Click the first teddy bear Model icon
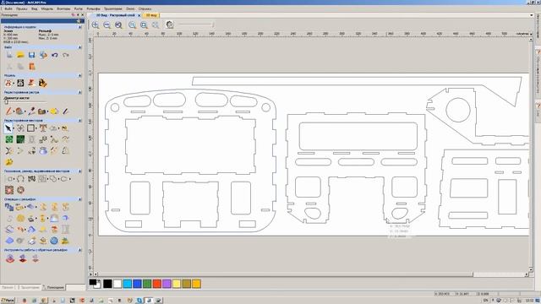The image size is (541, 304). tap(8, 83)
